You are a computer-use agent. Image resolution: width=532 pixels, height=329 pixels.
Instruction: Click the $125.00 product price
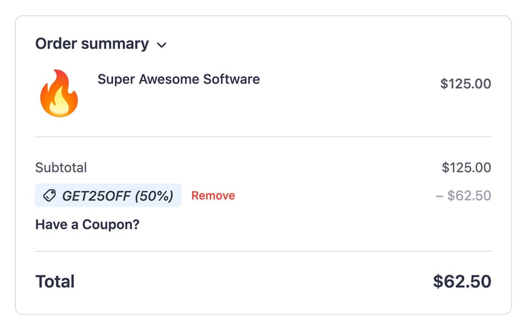[x=465, y=83]
